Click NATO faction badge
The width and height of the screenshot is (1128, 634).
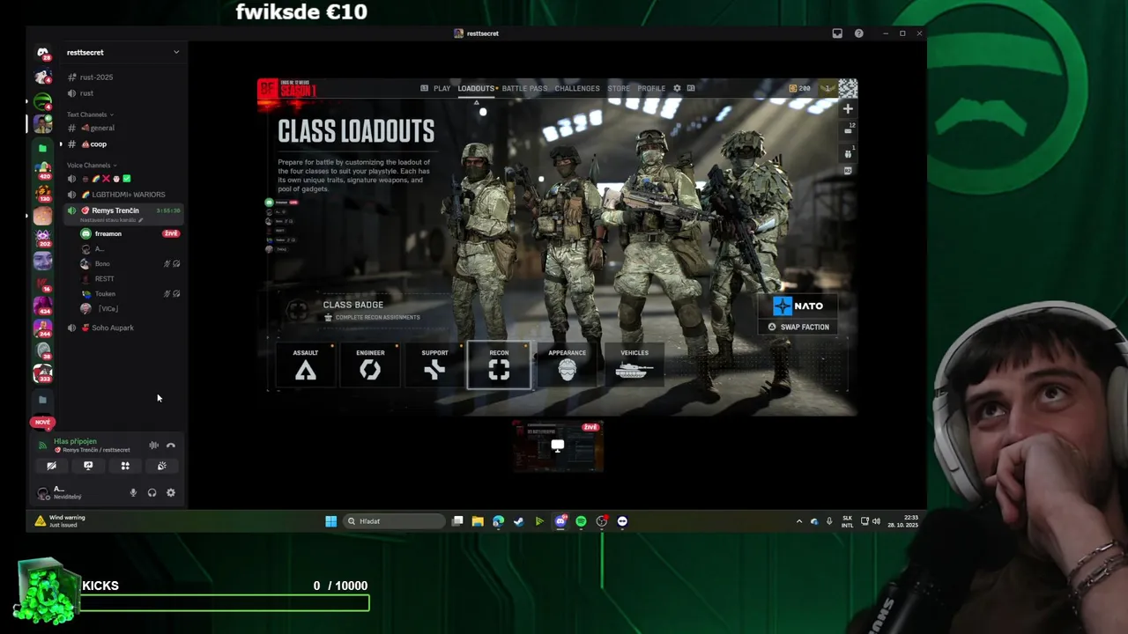coord(798,306)
